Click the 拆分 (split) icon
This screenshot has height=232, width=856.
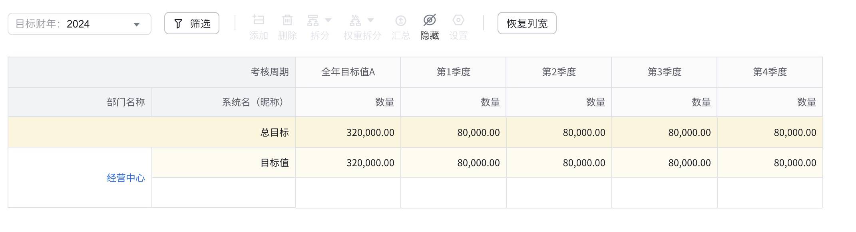[x=313, y=20]
